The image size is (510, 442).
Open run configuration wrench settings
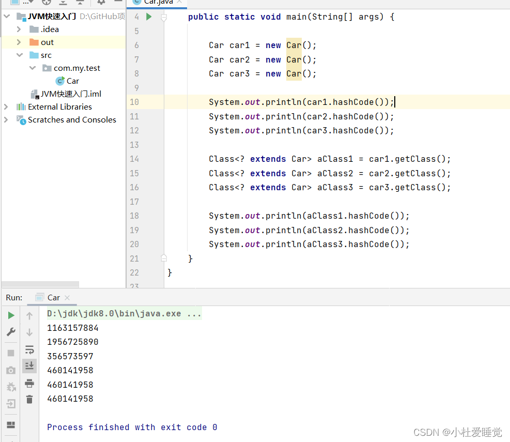[11, 332]
